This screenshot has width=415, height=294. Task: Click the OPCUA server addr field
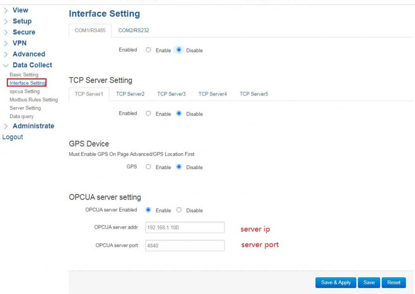tap(185, 227)
